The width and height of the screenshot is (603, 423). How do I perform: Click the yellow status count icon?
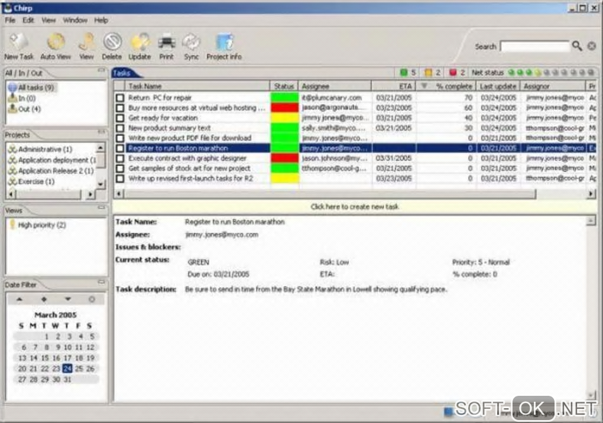point(428,73)
